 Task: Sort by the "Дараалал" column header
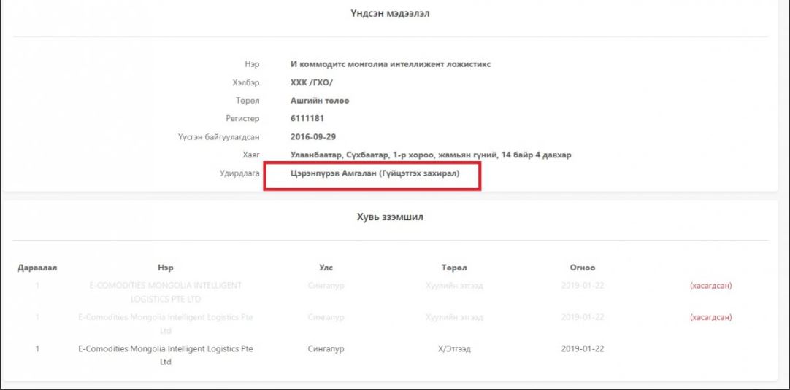(37, 268)
